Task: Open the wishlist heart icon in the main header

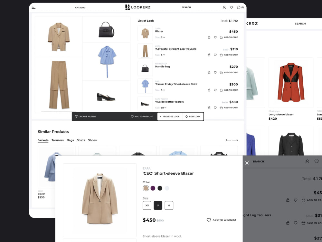Action: pos(232,7)
